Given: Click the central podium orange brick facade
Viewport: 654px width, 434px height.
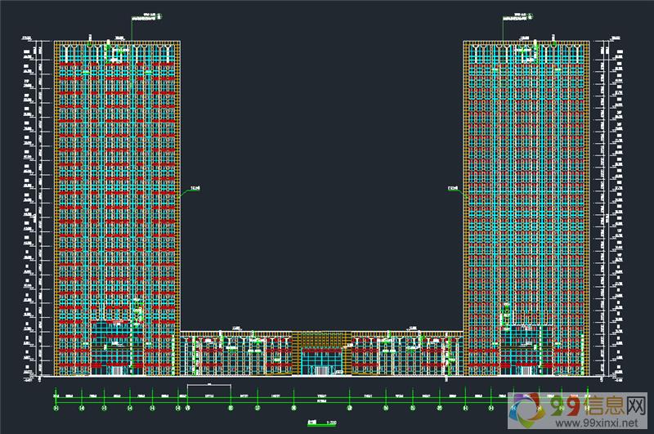Looking at the screenshot, I should (x=321, y=339).
